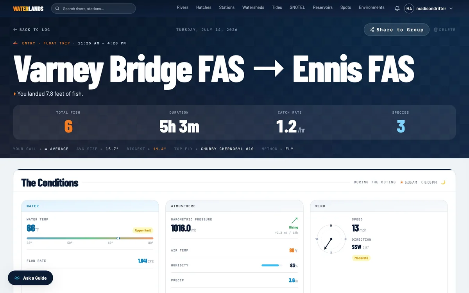Delete this log entry
Image resolution: width=469 pixels, height=293 pixels.
445,30
